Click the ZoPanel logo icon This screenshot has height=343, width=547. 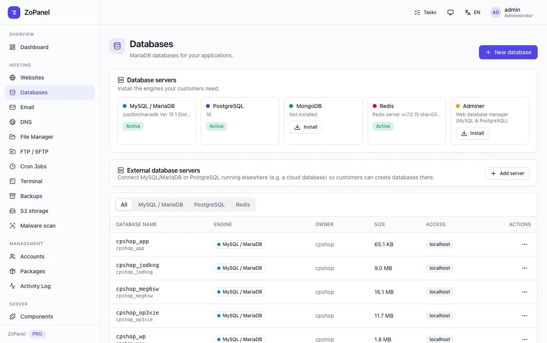click(x=14, y=12)
